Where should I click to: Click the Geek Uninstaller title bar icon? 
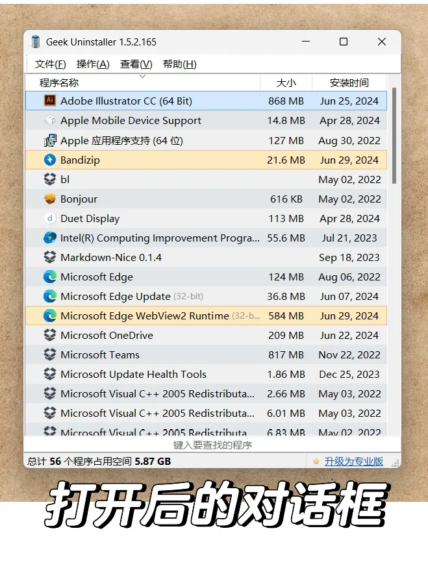click(36, 42)
